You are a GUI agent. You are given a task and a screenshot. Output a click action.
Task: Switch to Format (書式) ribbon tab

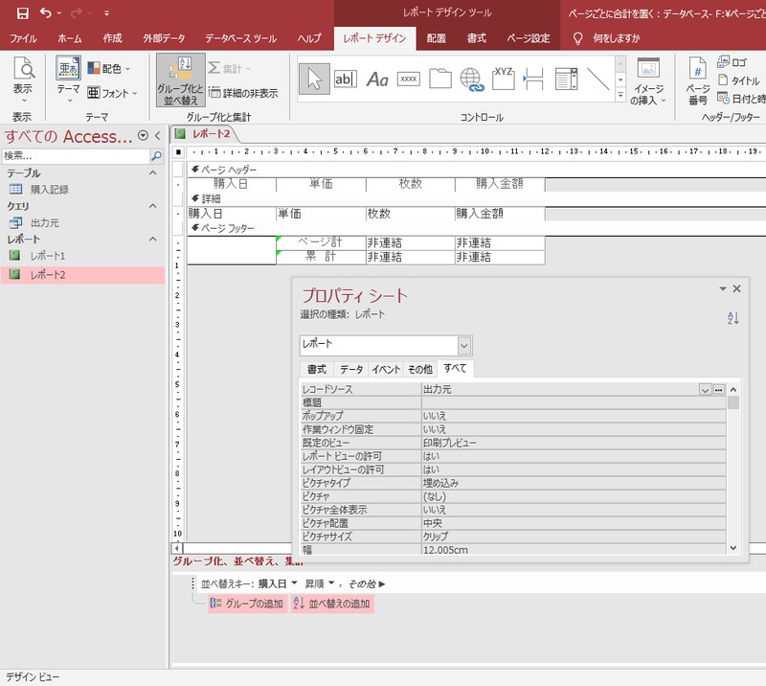pos(476,38)
